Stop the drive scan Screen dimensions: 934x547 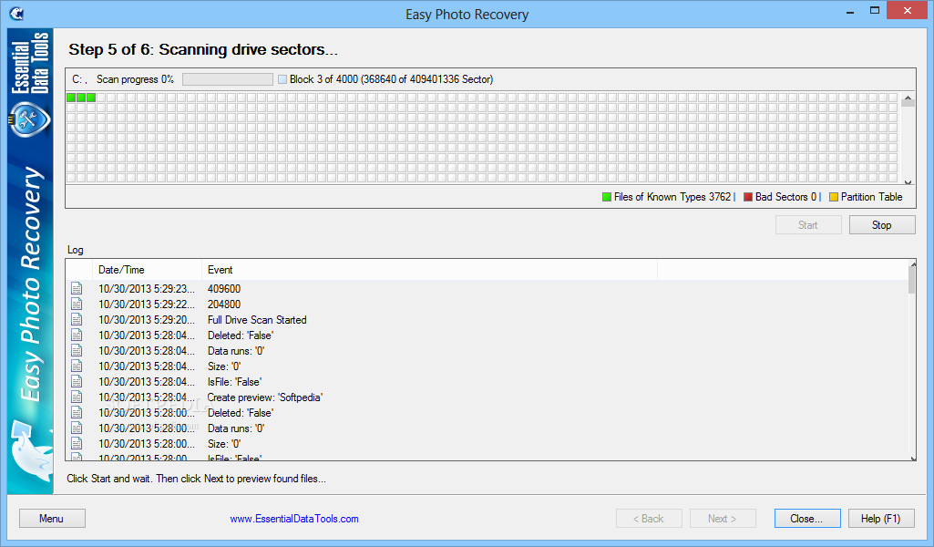click(881, 224)
